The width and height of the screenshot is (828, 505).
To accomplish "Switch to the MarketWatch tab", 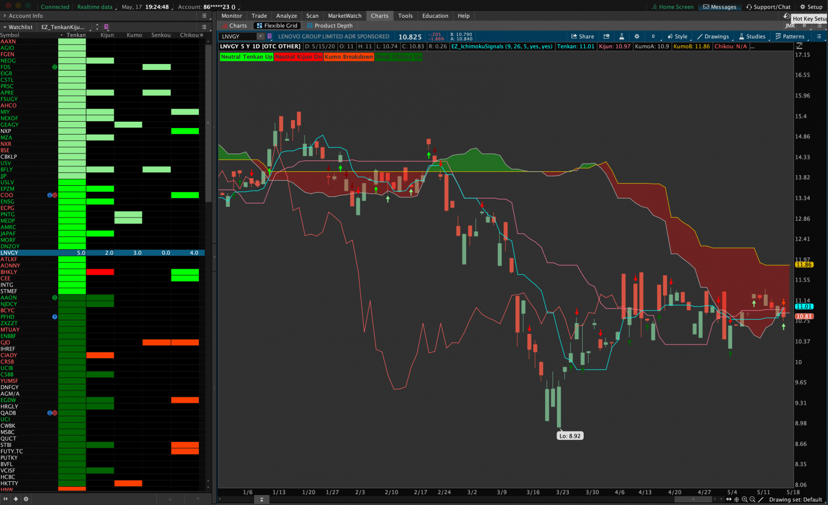I will tap(344, 16).
